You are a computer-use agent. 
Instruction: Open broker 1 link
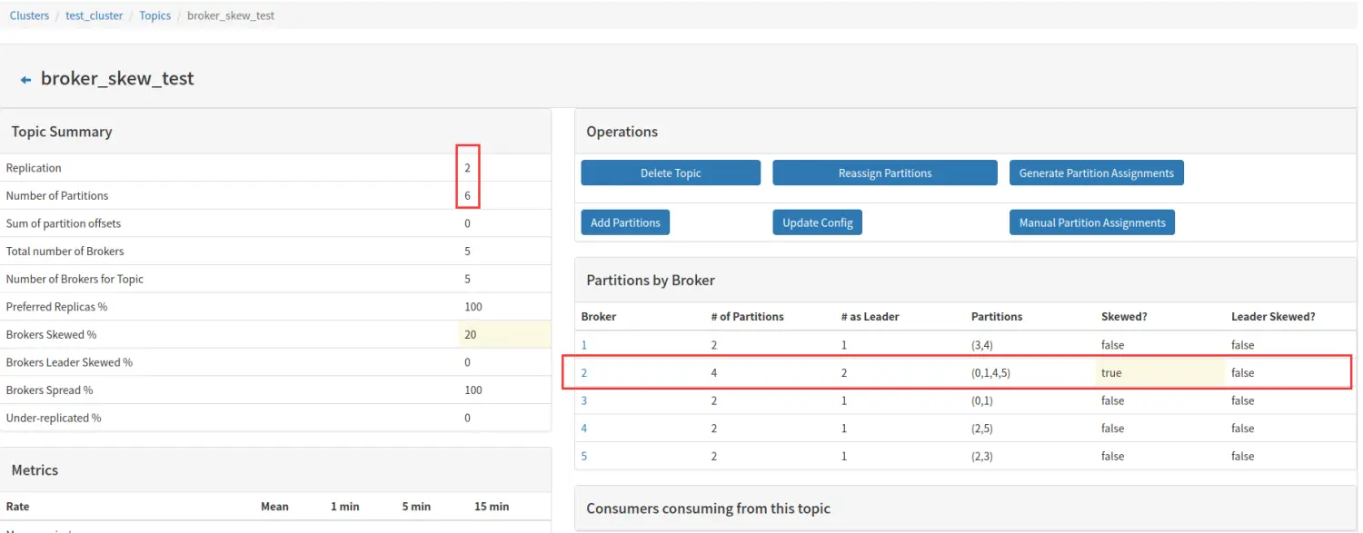click(584, 345)
